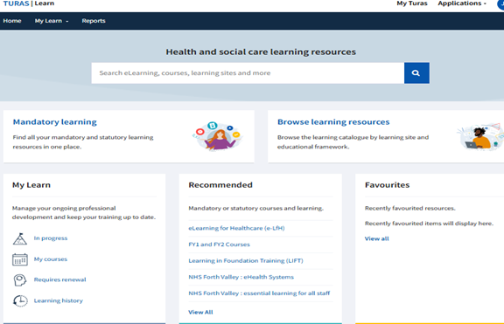Click the Requires renewal head icon

[x=19, y=280]
